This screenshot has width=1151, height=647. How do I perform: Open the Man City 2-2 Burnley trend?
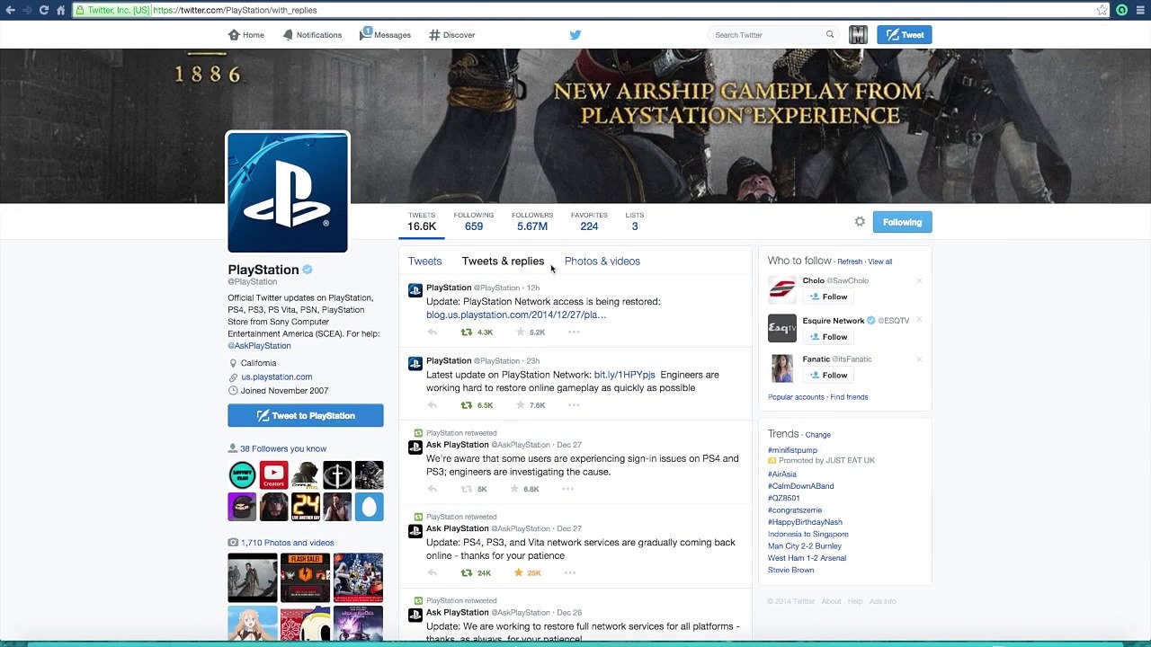tap(805, 546)
